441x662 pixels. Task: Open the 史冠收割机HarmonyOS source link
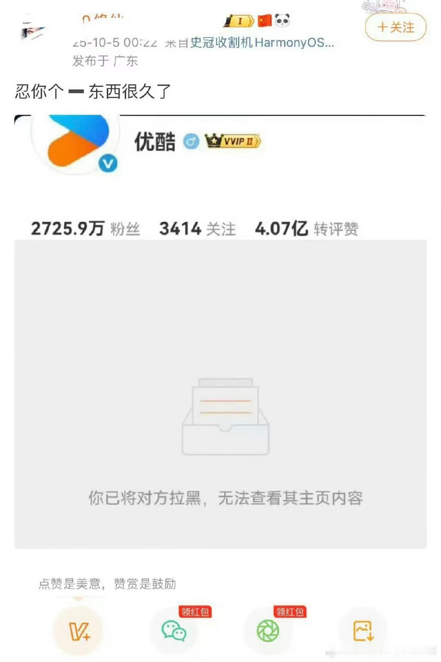click(262, 42)
